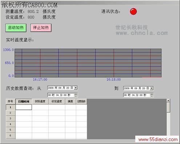Click the 设定温度 column header
Image resolution: width=180 pixels, height=144 pixels.
tap(57, 101)
